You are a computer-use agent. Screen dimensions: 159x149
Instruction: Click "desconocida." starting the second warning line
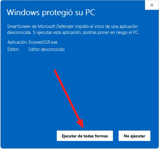(x=19, y=32)
